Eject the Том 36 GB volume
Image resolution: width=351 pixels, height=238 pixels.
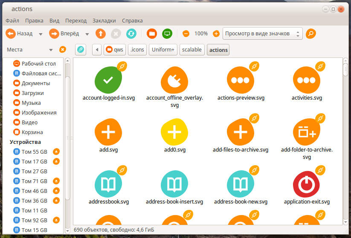click(x=56, y=201)
